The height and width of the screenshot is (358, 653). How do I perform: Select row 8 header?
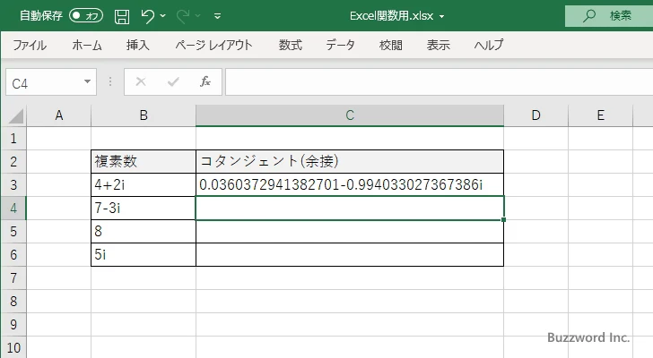(13, 301)
